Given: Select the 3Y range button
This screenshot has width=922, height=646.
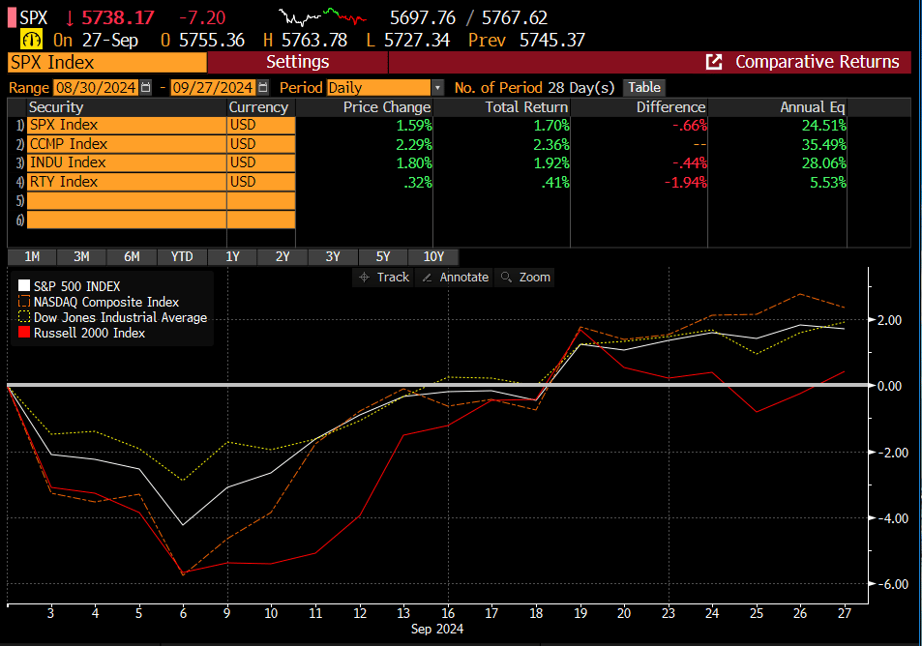Looking at the screenshot, I should (333, 256).
